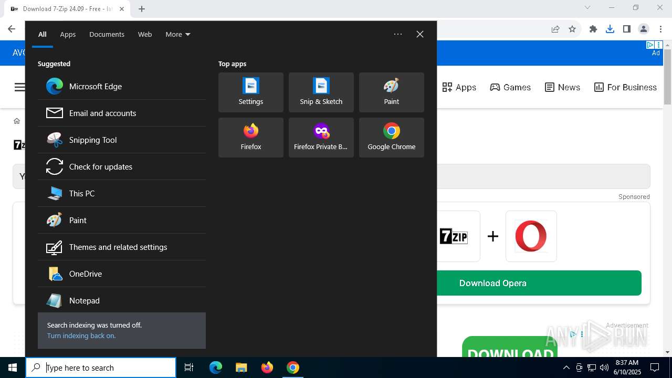This screenshot has height=378, width=672.
Task: Go back in Chrome browser
Action: pos(12,29)
